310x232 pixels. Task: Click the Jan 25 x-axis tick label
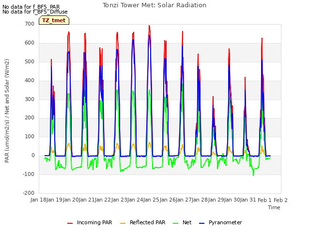pyautogui.click(x=152, y=200)
